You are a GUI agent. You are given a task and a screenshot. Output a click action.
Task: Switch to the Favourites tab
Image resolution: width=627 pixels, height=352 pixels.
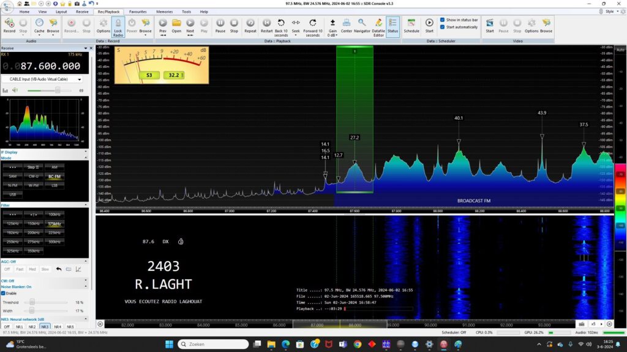(138, 12)
